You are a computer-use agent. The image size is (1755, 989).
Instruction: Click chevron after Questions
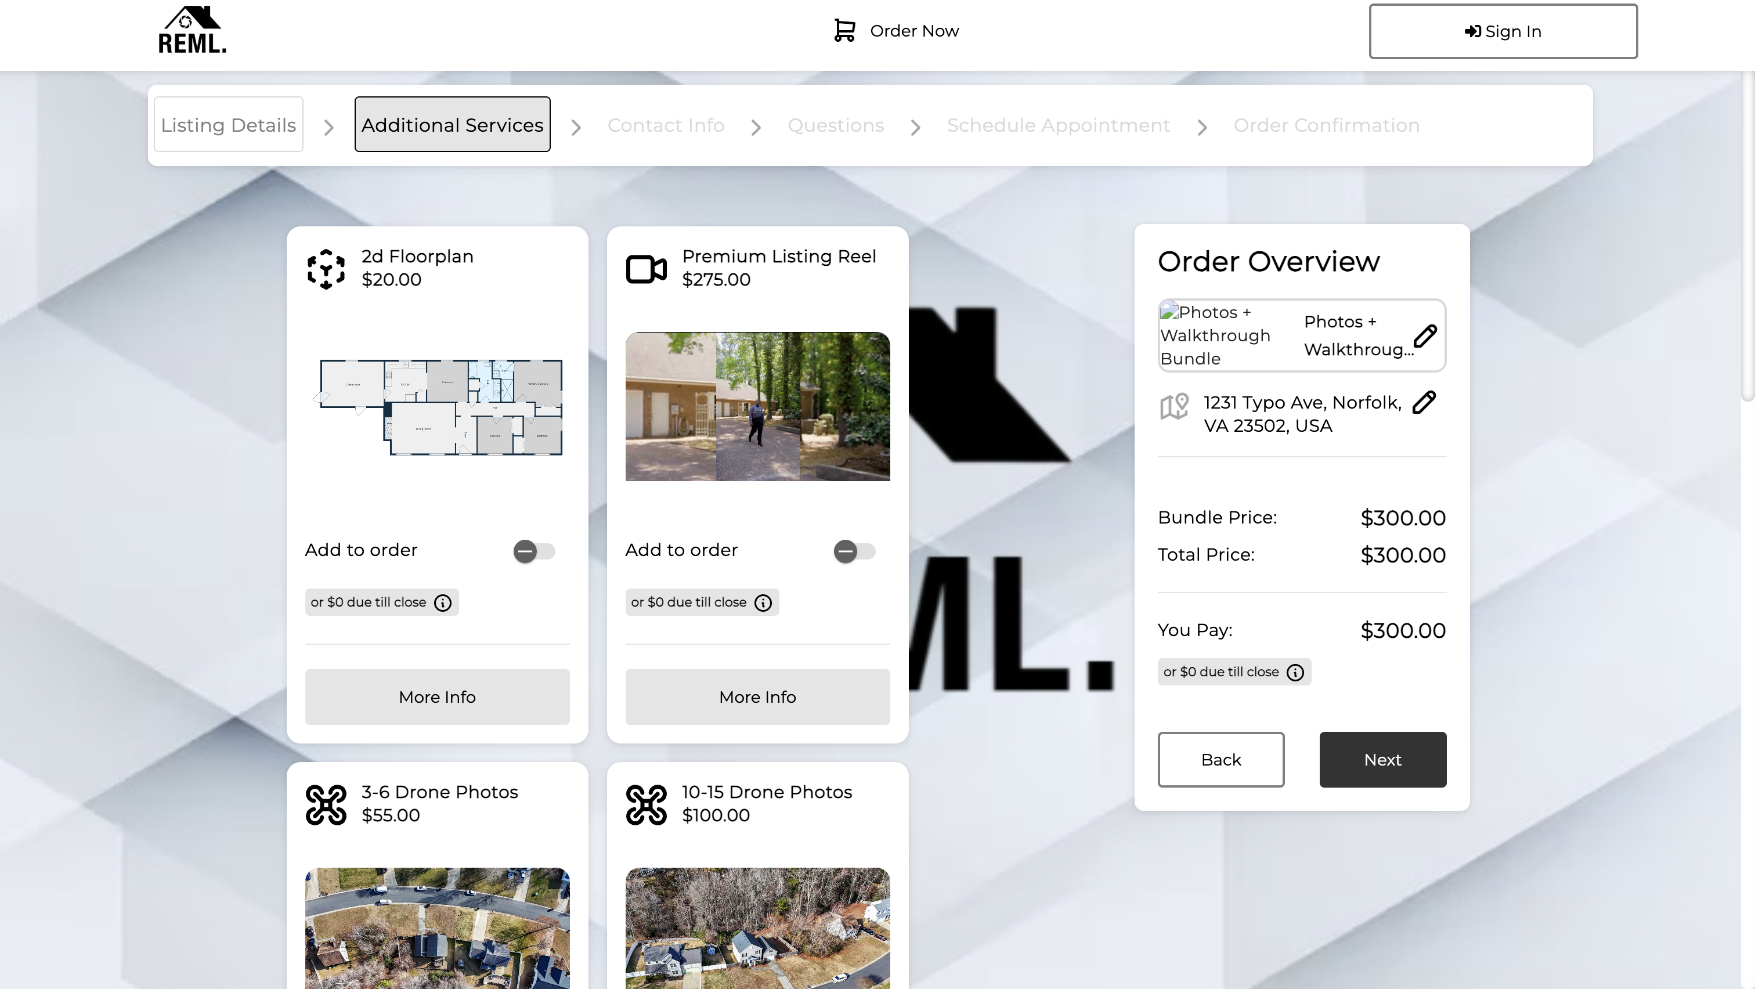click(x=916, y=127)
